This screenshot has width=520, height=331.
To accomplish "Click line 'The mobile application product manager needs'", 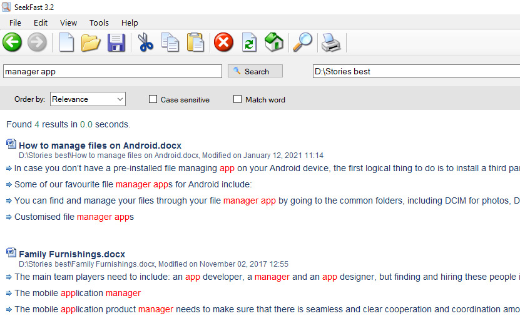I will (x=267, y=309).
